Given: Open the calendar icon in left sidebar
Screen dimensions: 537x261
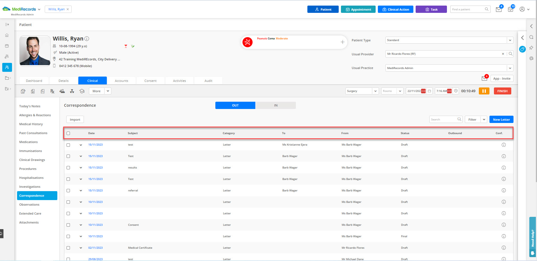Looking at the screenshot, I should 7,46.
